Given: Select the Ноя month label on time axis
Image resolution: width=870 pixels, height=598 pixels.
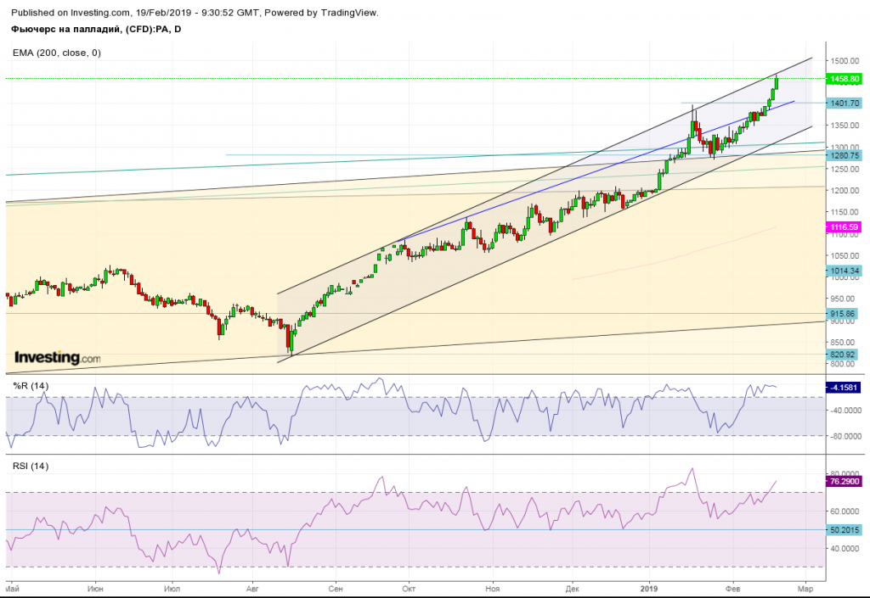Looking at the screenshot, I should pyautogui.click(x=491, y=588).
